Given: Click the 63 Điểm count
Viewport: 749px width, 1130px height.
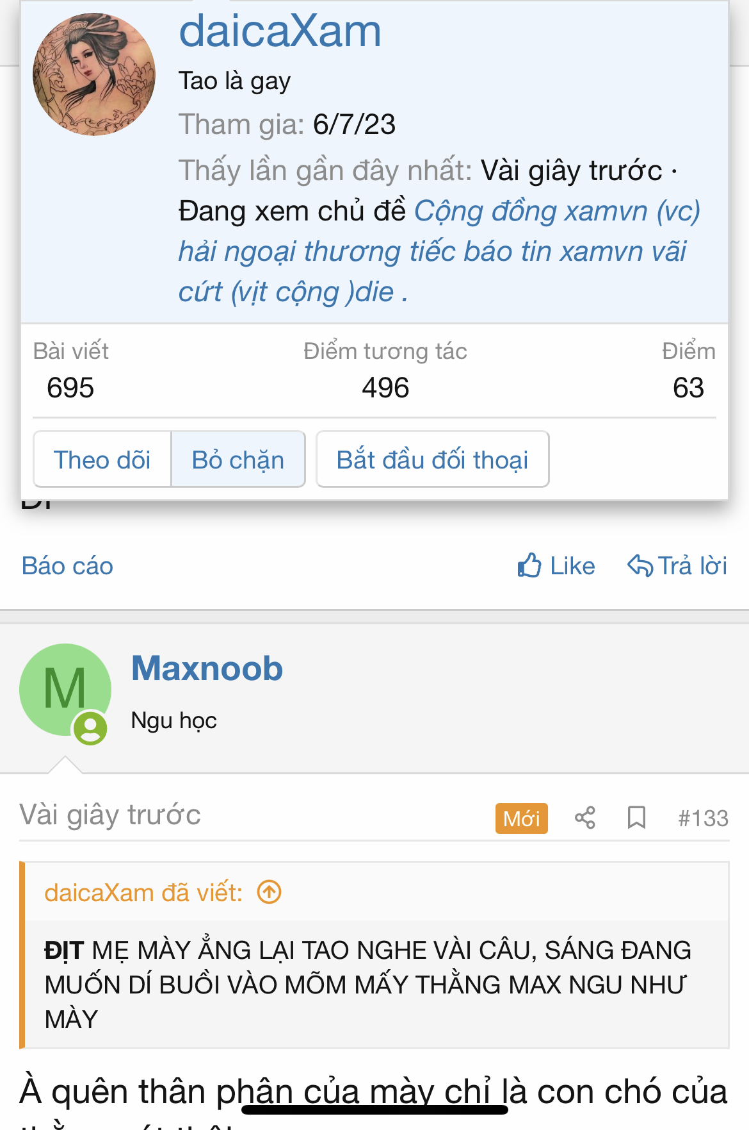Looking at the screenshot, I should [x=688, y=388].
